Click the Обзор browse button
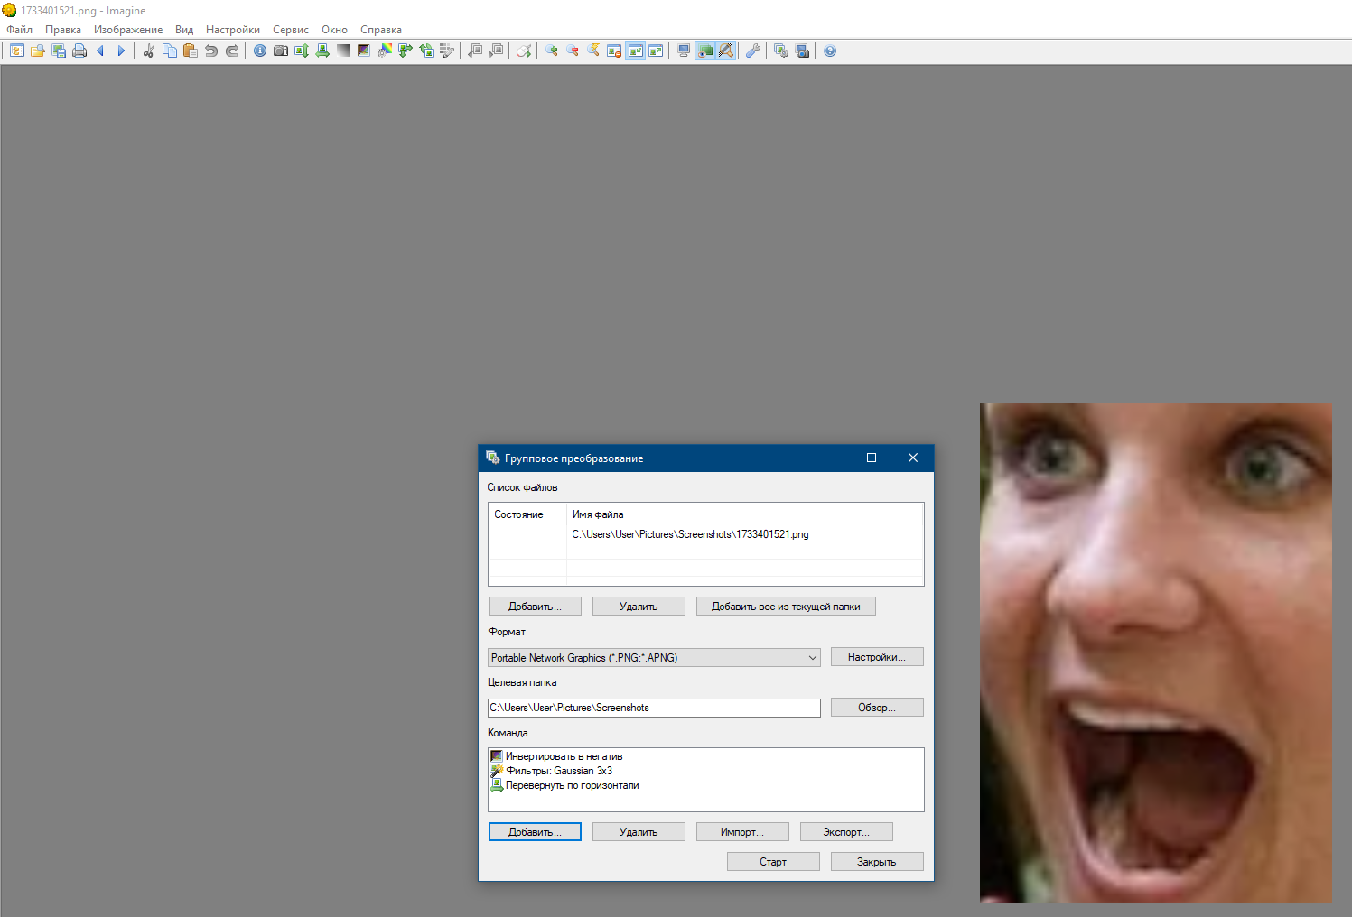Image resolution: width=1352 pixels, height=917 pixels. [877, 708]
